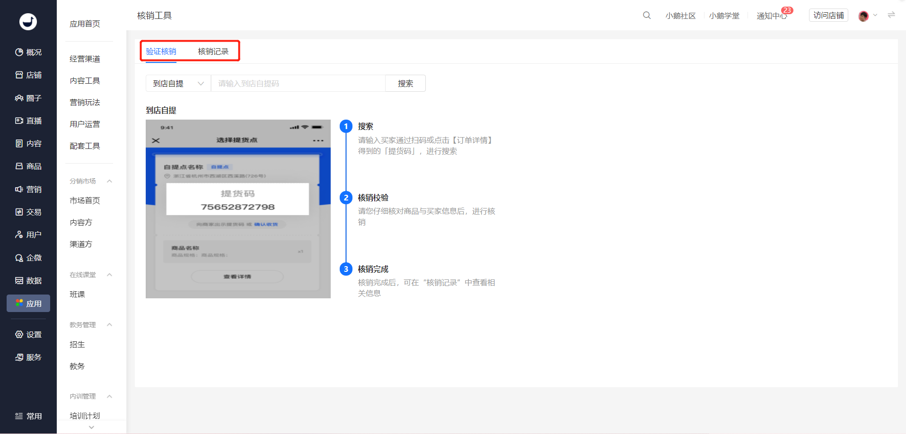906x434 pixels.
Task: Open 营销玩法 in the app menu
Action: [85, 102]
